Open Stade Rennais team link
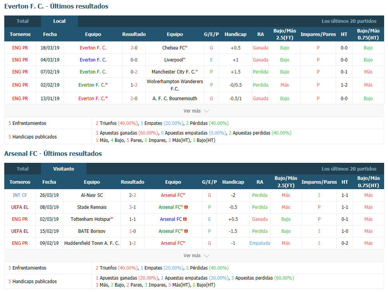This screenshot has height=292, width=388. coord(92,207)
